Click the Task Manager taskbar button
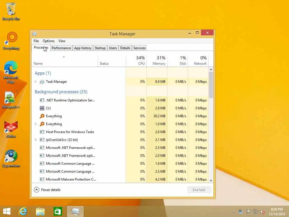289x217 pixels. point(75,211)
